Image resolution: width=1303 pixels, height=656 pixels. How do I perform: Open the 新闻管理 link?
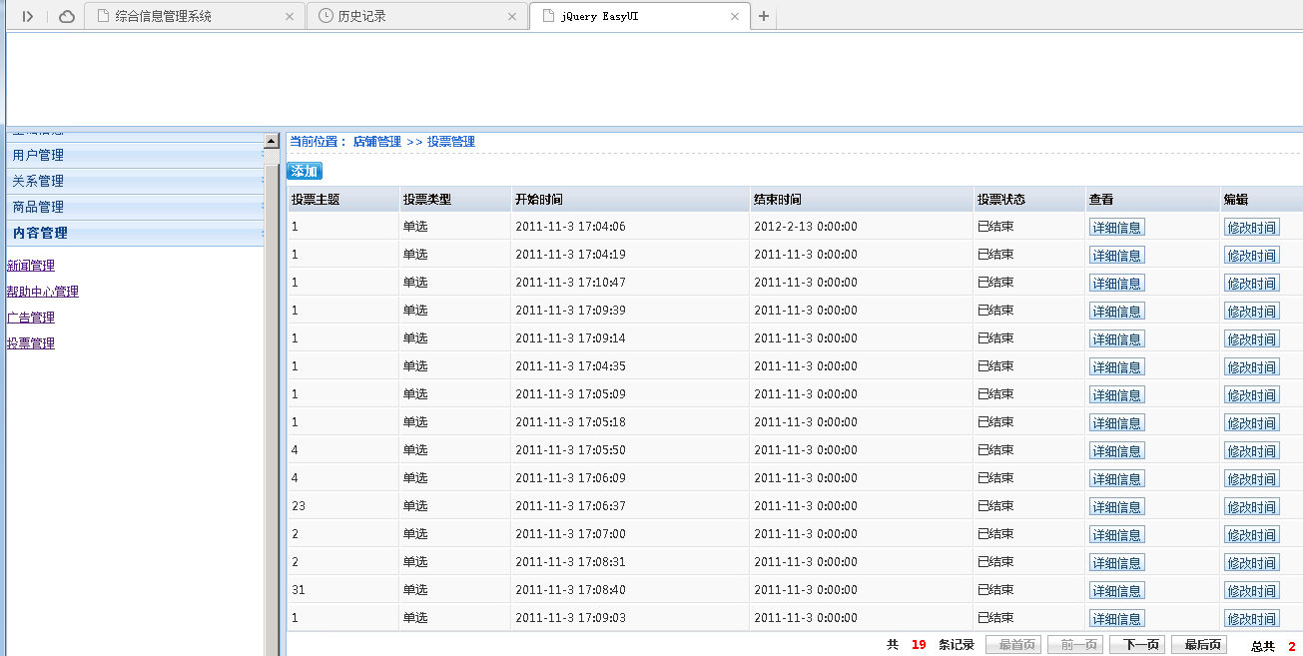pyautogui.click(x=31, y=266)
